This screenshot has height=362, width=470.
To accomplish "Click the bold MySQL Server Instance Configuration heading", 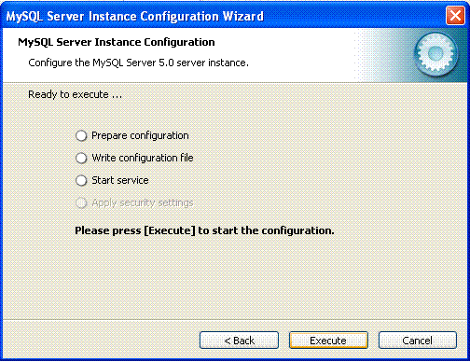I will pos(117,42).
